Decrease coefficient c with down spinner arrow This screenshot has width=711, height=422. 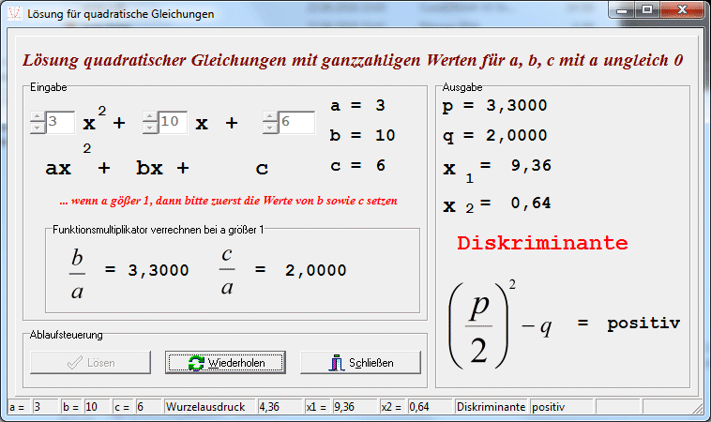click(x=270, y=128)
